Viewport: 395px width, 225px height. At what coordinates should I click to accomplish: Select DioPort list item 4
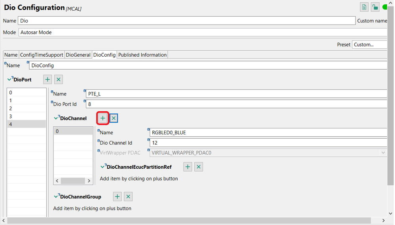pos(27,124)
